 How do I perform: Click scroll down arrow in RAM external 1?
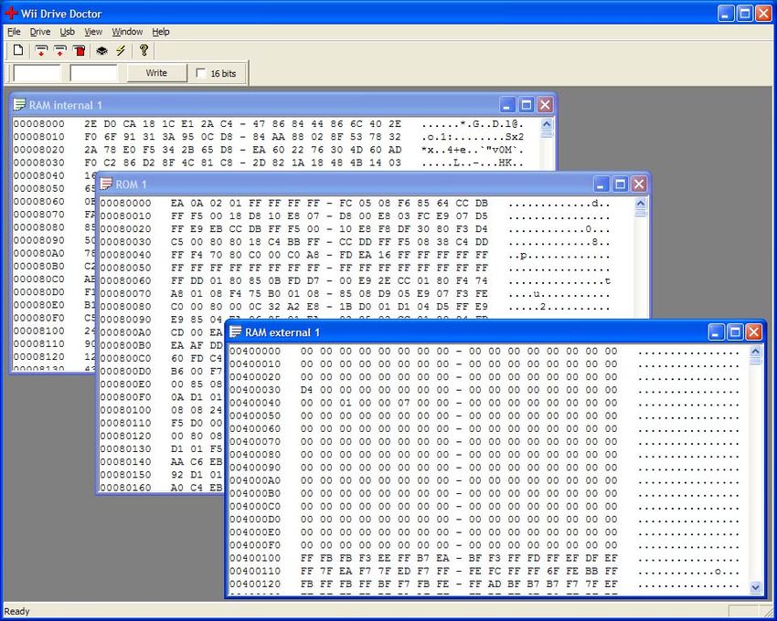tap(755, 587)
